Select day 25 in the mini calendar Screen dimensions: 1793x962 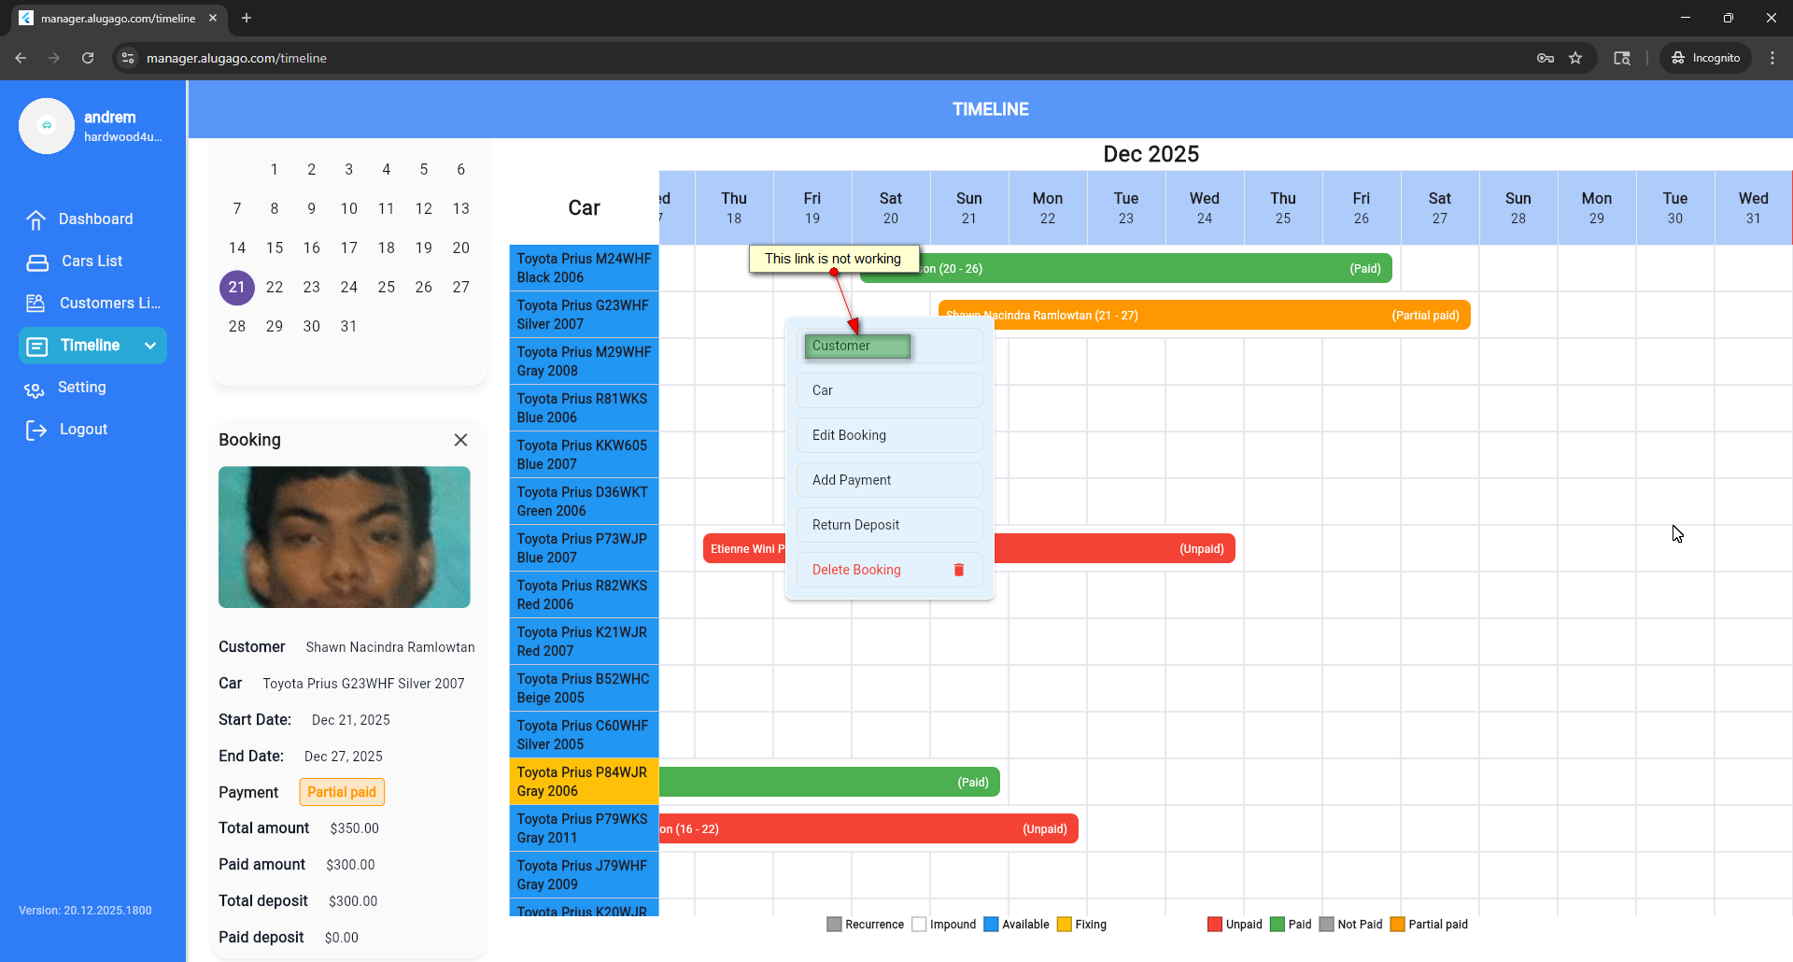point(386,288)
